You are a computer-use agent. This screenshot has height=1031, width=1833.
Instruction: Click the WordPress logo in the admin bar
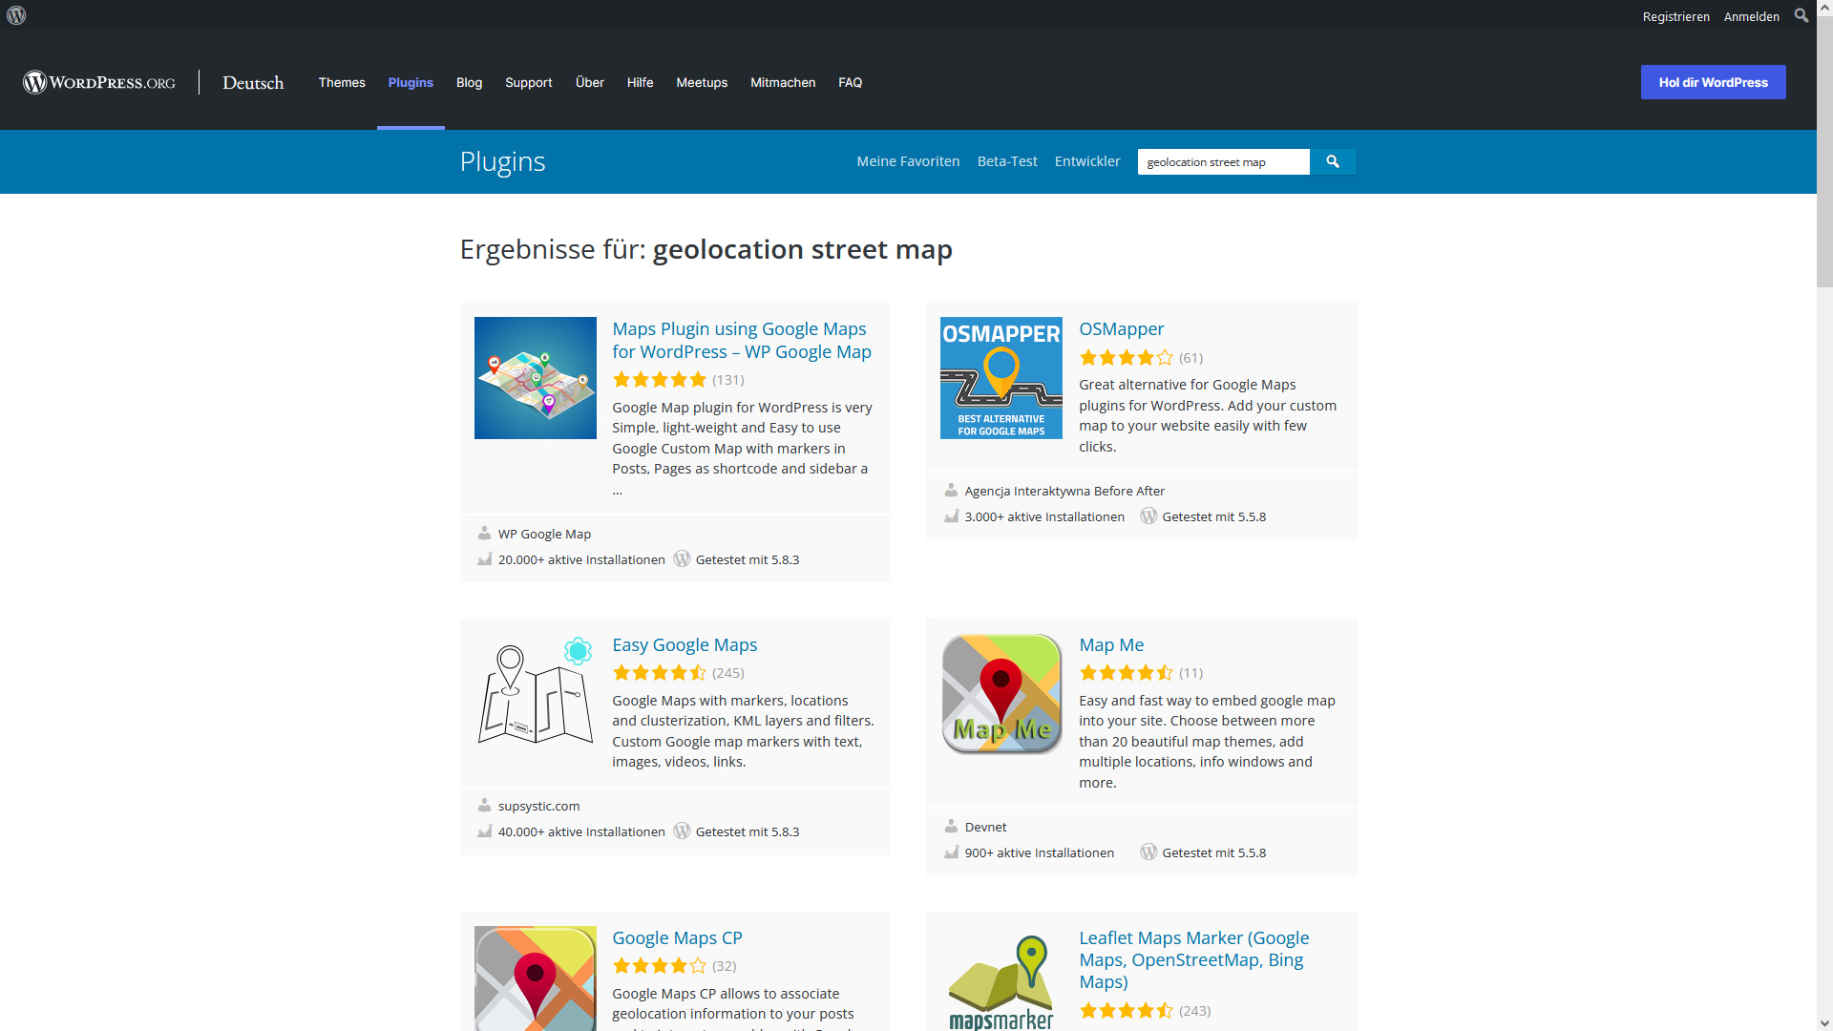point(16,15)
